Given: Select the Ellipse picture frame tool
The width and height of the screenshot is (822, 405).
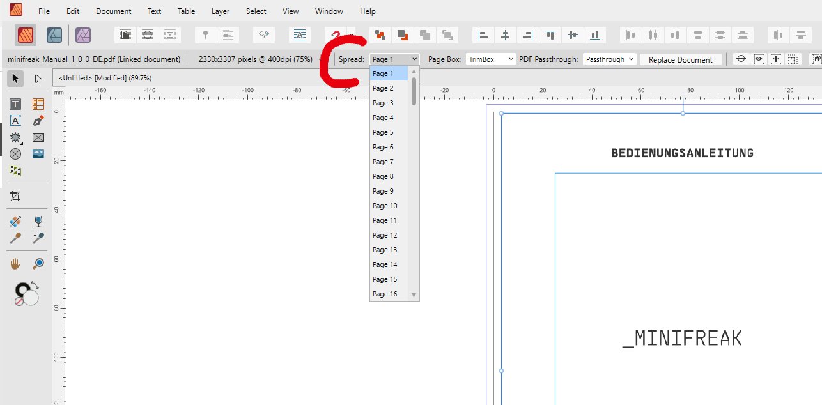Looking at the screenshot, I should click(16, 154).
